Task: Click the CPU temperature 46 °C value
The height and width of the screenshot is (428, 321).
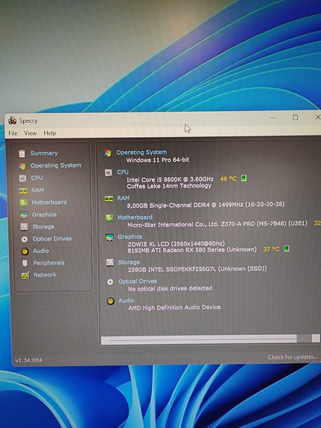Action: 229,179
